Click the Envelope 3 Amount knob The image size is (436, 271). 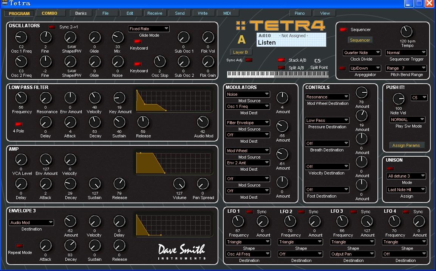70,221
